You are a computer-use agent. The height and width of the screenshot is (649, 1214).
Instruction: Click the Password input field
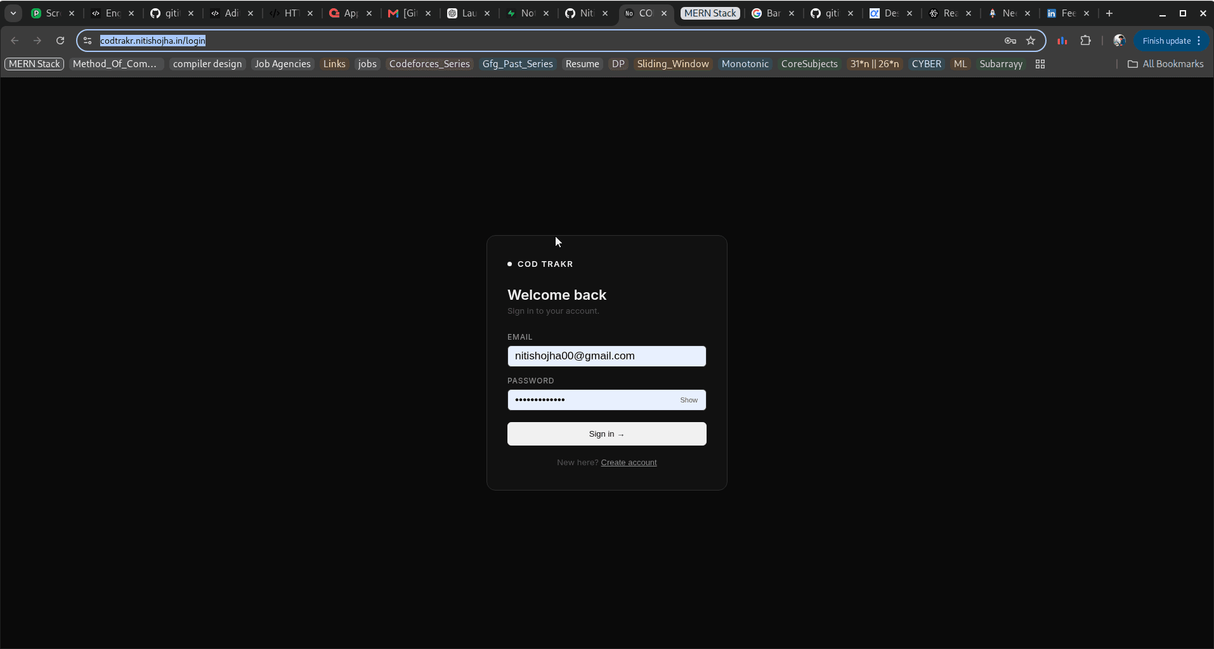tap(606, 400)
